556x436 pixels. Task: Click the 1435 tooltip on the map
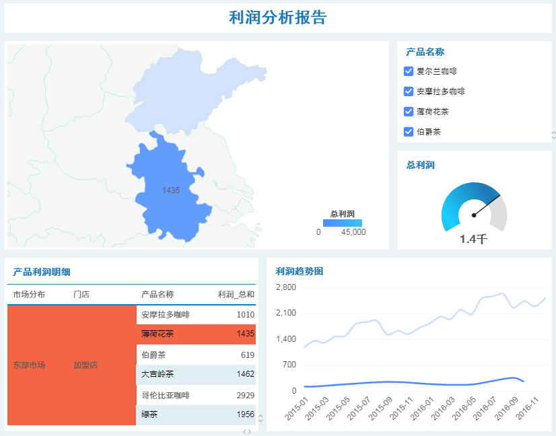[170, 191]
